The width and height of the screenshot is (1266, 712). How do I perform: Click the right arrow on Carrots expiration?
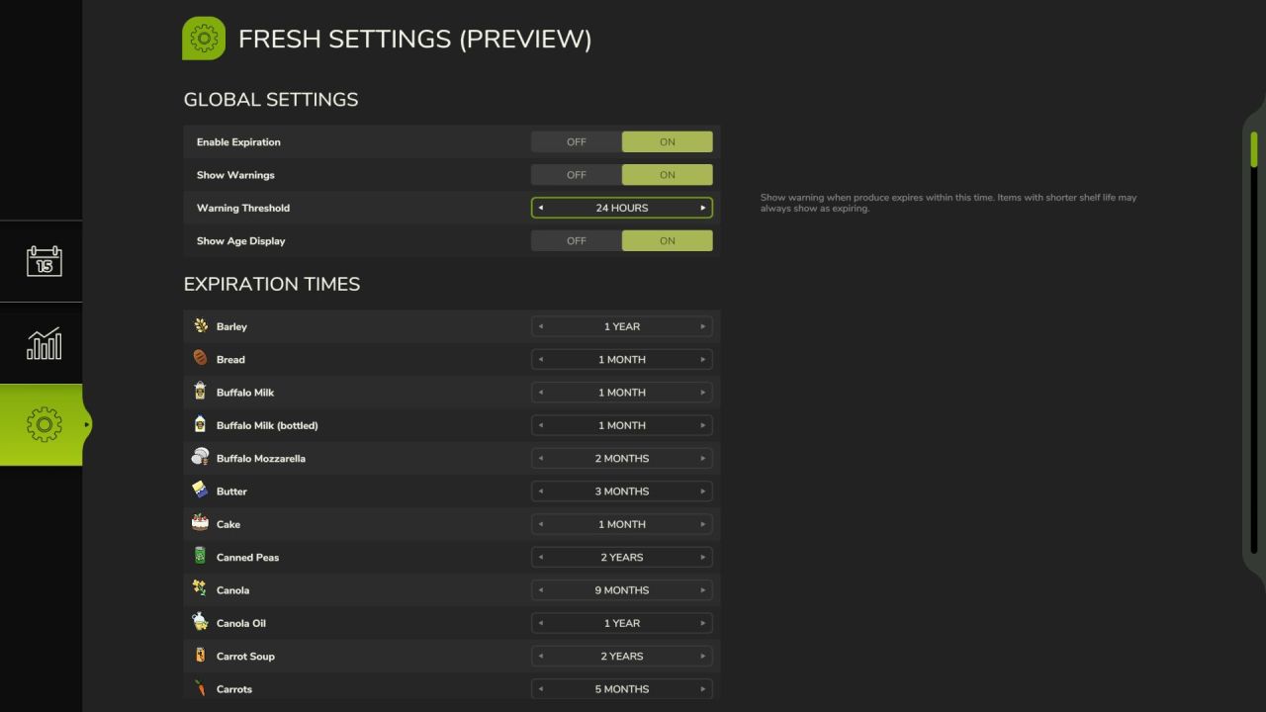point(703,688)
